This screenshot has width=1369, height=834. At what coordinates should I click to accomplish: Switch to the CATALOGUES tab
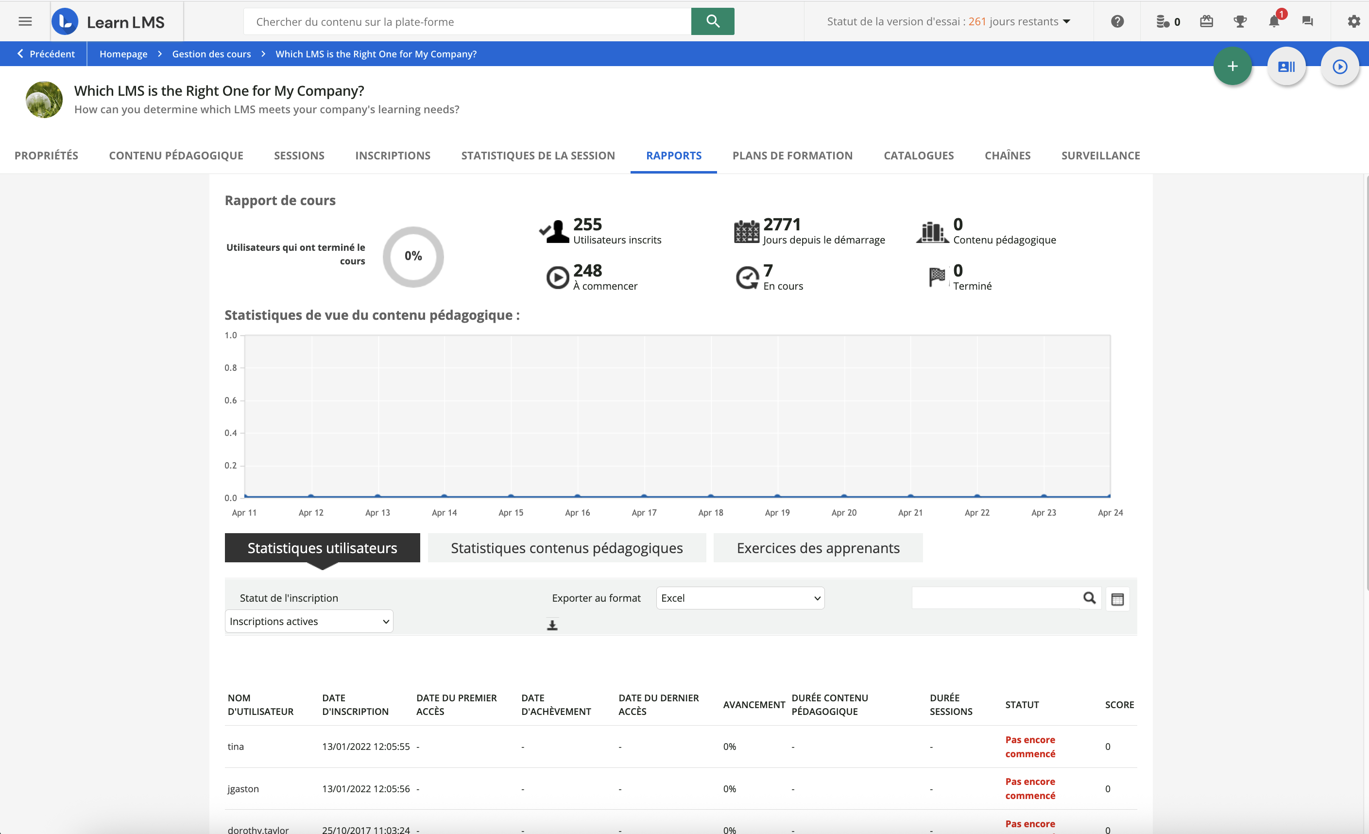[918, 156]
